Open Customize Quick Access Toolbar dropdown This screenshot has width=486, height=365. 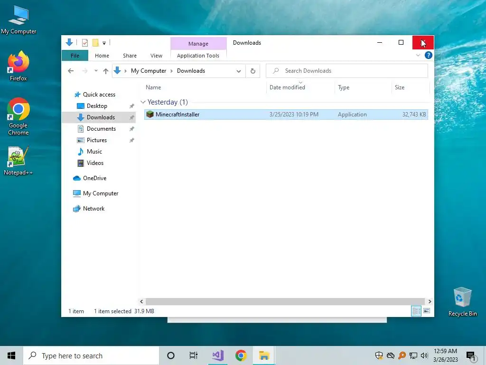coord(104,43)
